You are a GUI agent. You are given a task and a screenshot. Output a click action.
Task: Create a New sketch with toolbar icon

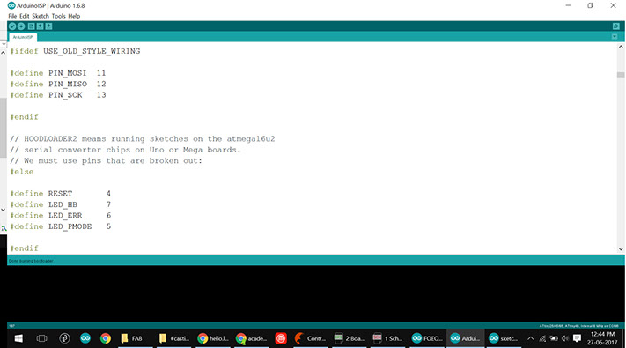click(x=31, y=26)
